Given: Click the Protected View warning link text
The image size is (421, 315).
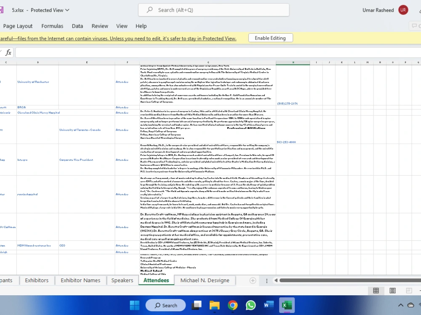Looking at the screenshot, I should coord(118,39).
